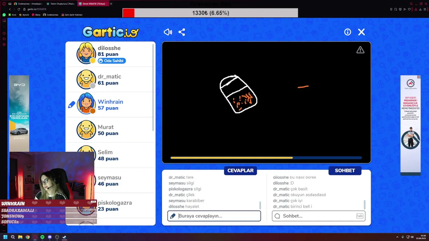Viewport: 429px width, 241px height.
Task: Open Windows Start menu
Action: click(x=5, y=237)
